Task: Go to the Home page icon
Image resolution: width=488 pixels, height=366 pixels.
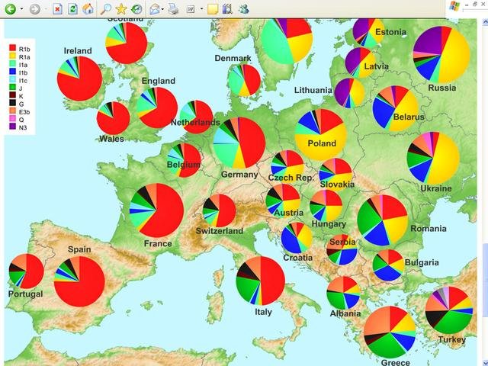Action: (x=88, y=9)
